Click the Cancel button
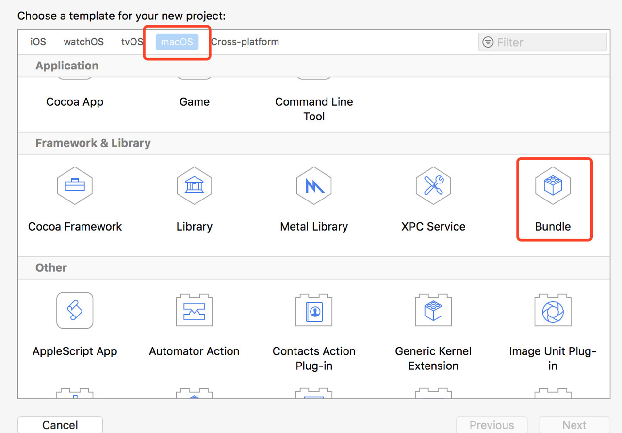Viewport: 622px width, 433px height. pos(60,425)
